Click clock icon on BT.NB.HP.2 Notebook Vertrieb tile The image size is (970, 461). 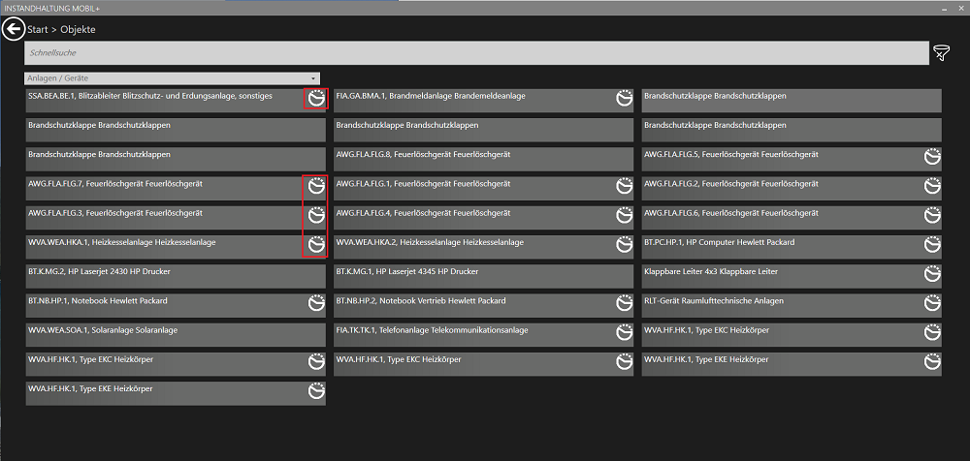(625, 304)
